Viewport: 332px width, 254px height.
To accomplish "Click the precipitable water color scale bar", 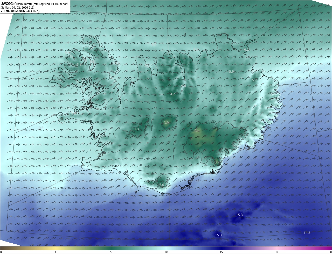I will coord(166,248).
